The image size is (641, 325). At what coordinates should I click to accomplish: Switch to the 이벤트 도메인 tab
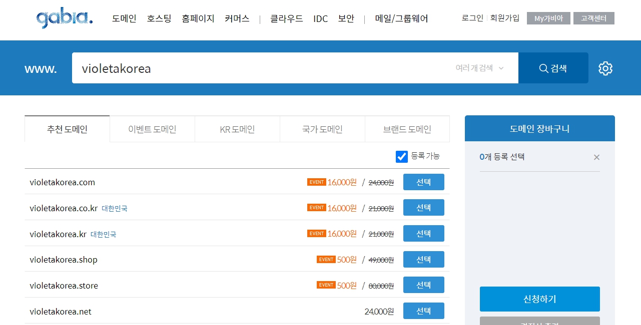152,129
